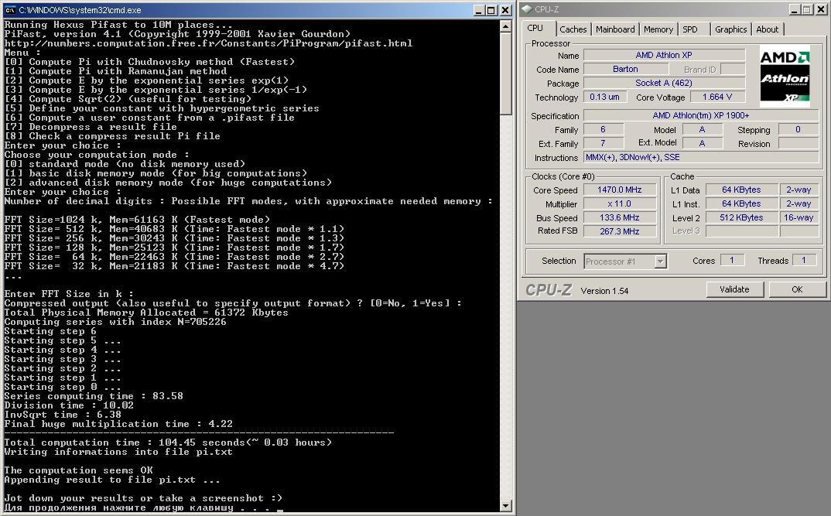Click the Validate button
The height and width of the screenshot is (516, 831).
(734, 289)
